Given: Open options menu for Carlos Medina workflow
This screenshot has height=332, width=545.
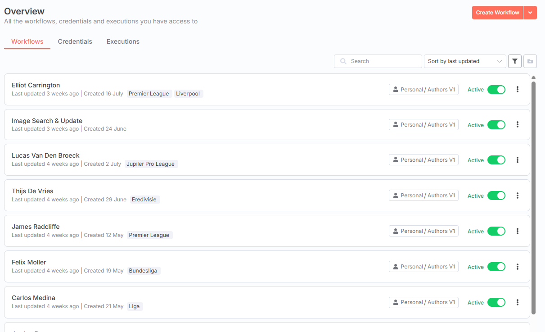Looking at the screenshot, I should [x=517, y=302].
